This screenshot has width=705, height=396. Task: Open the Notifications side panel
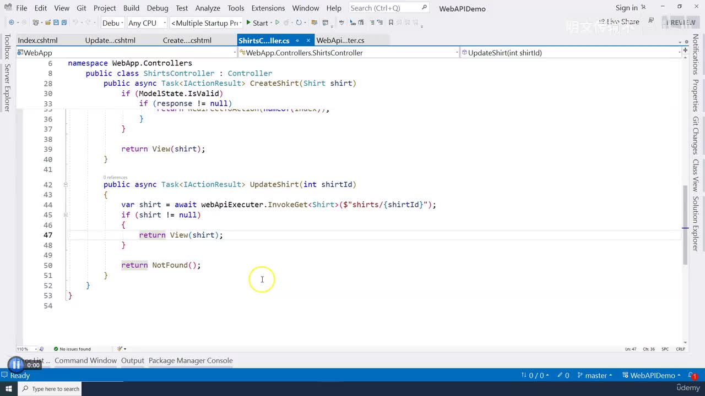click(696, 54)
